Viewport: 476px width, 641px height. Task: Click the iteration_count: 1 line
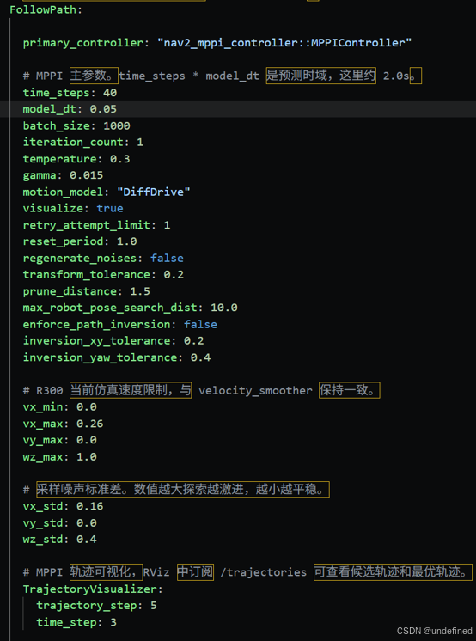(x=83, y=143)
